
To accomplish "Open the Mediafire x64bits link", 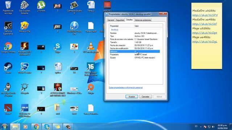I will click(x=204, y=24).
